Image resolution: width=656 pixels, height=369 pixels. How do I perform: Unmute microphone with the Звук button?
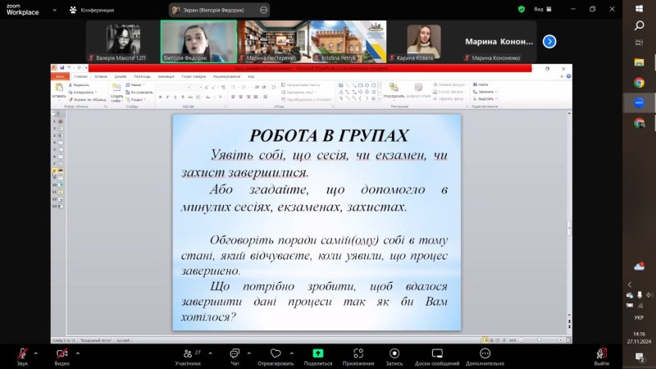click(22, 353)
